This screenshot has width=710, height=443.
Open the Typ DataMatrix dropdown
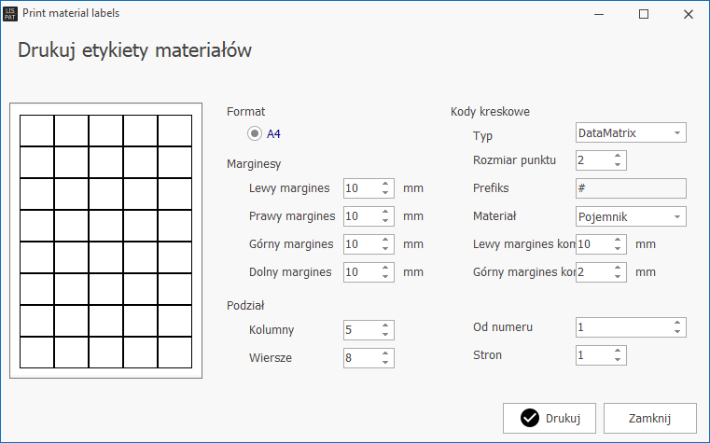631,132
